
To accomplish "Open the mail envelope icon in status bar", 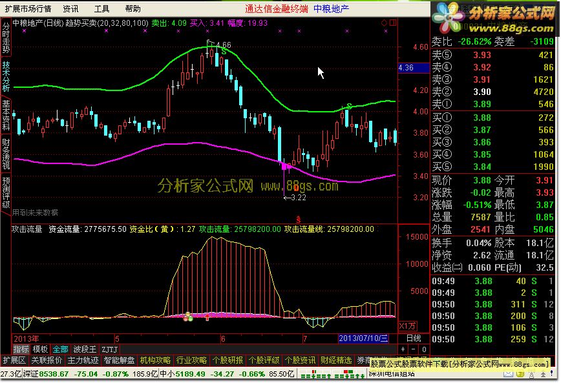I will [508, 374].
